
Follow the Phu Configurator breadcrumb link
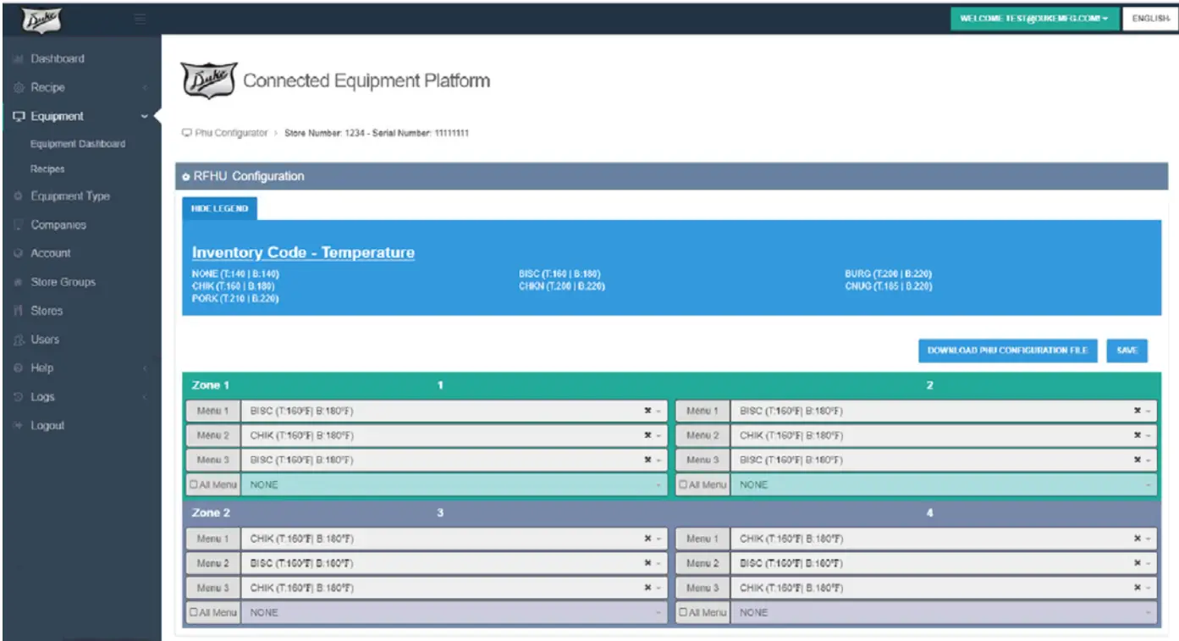(231, 133)
